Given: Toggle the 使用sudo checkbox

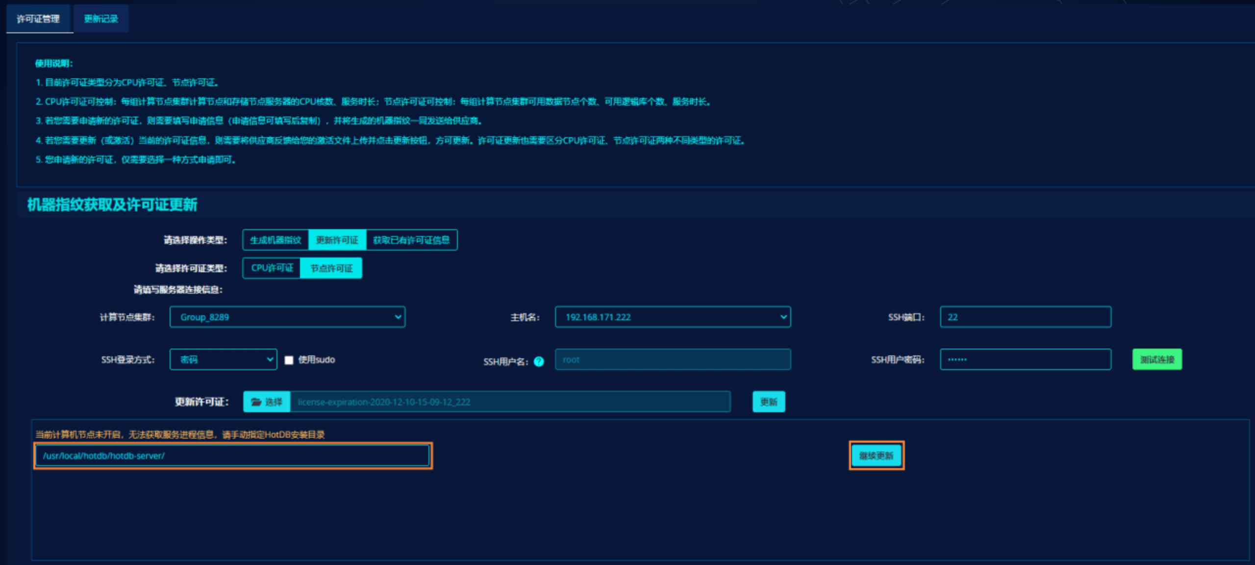Looking at the screenshot, I should pos(289,360).
